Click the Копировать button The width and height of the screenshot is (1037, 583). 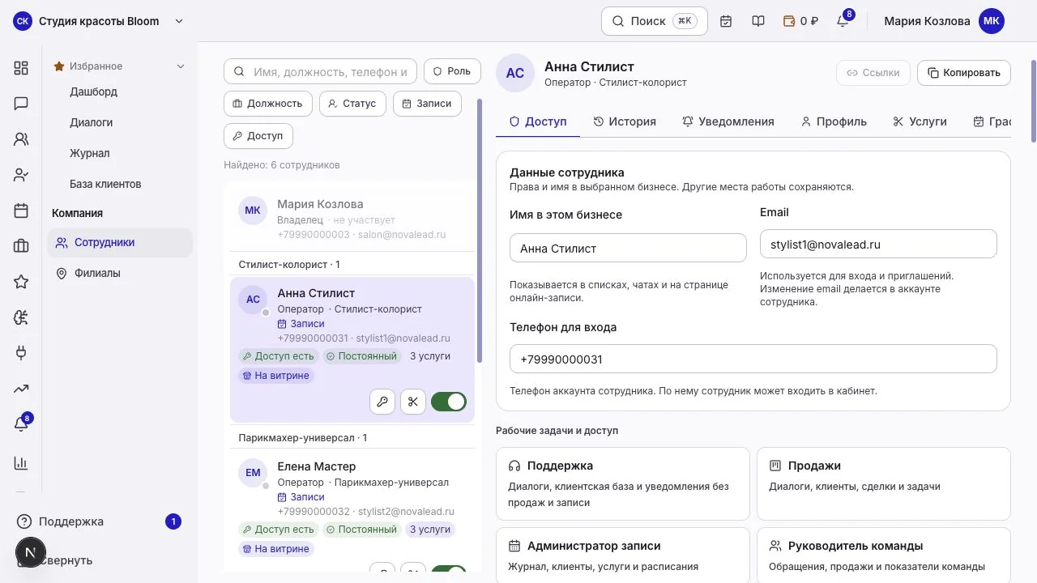(964, 73)
